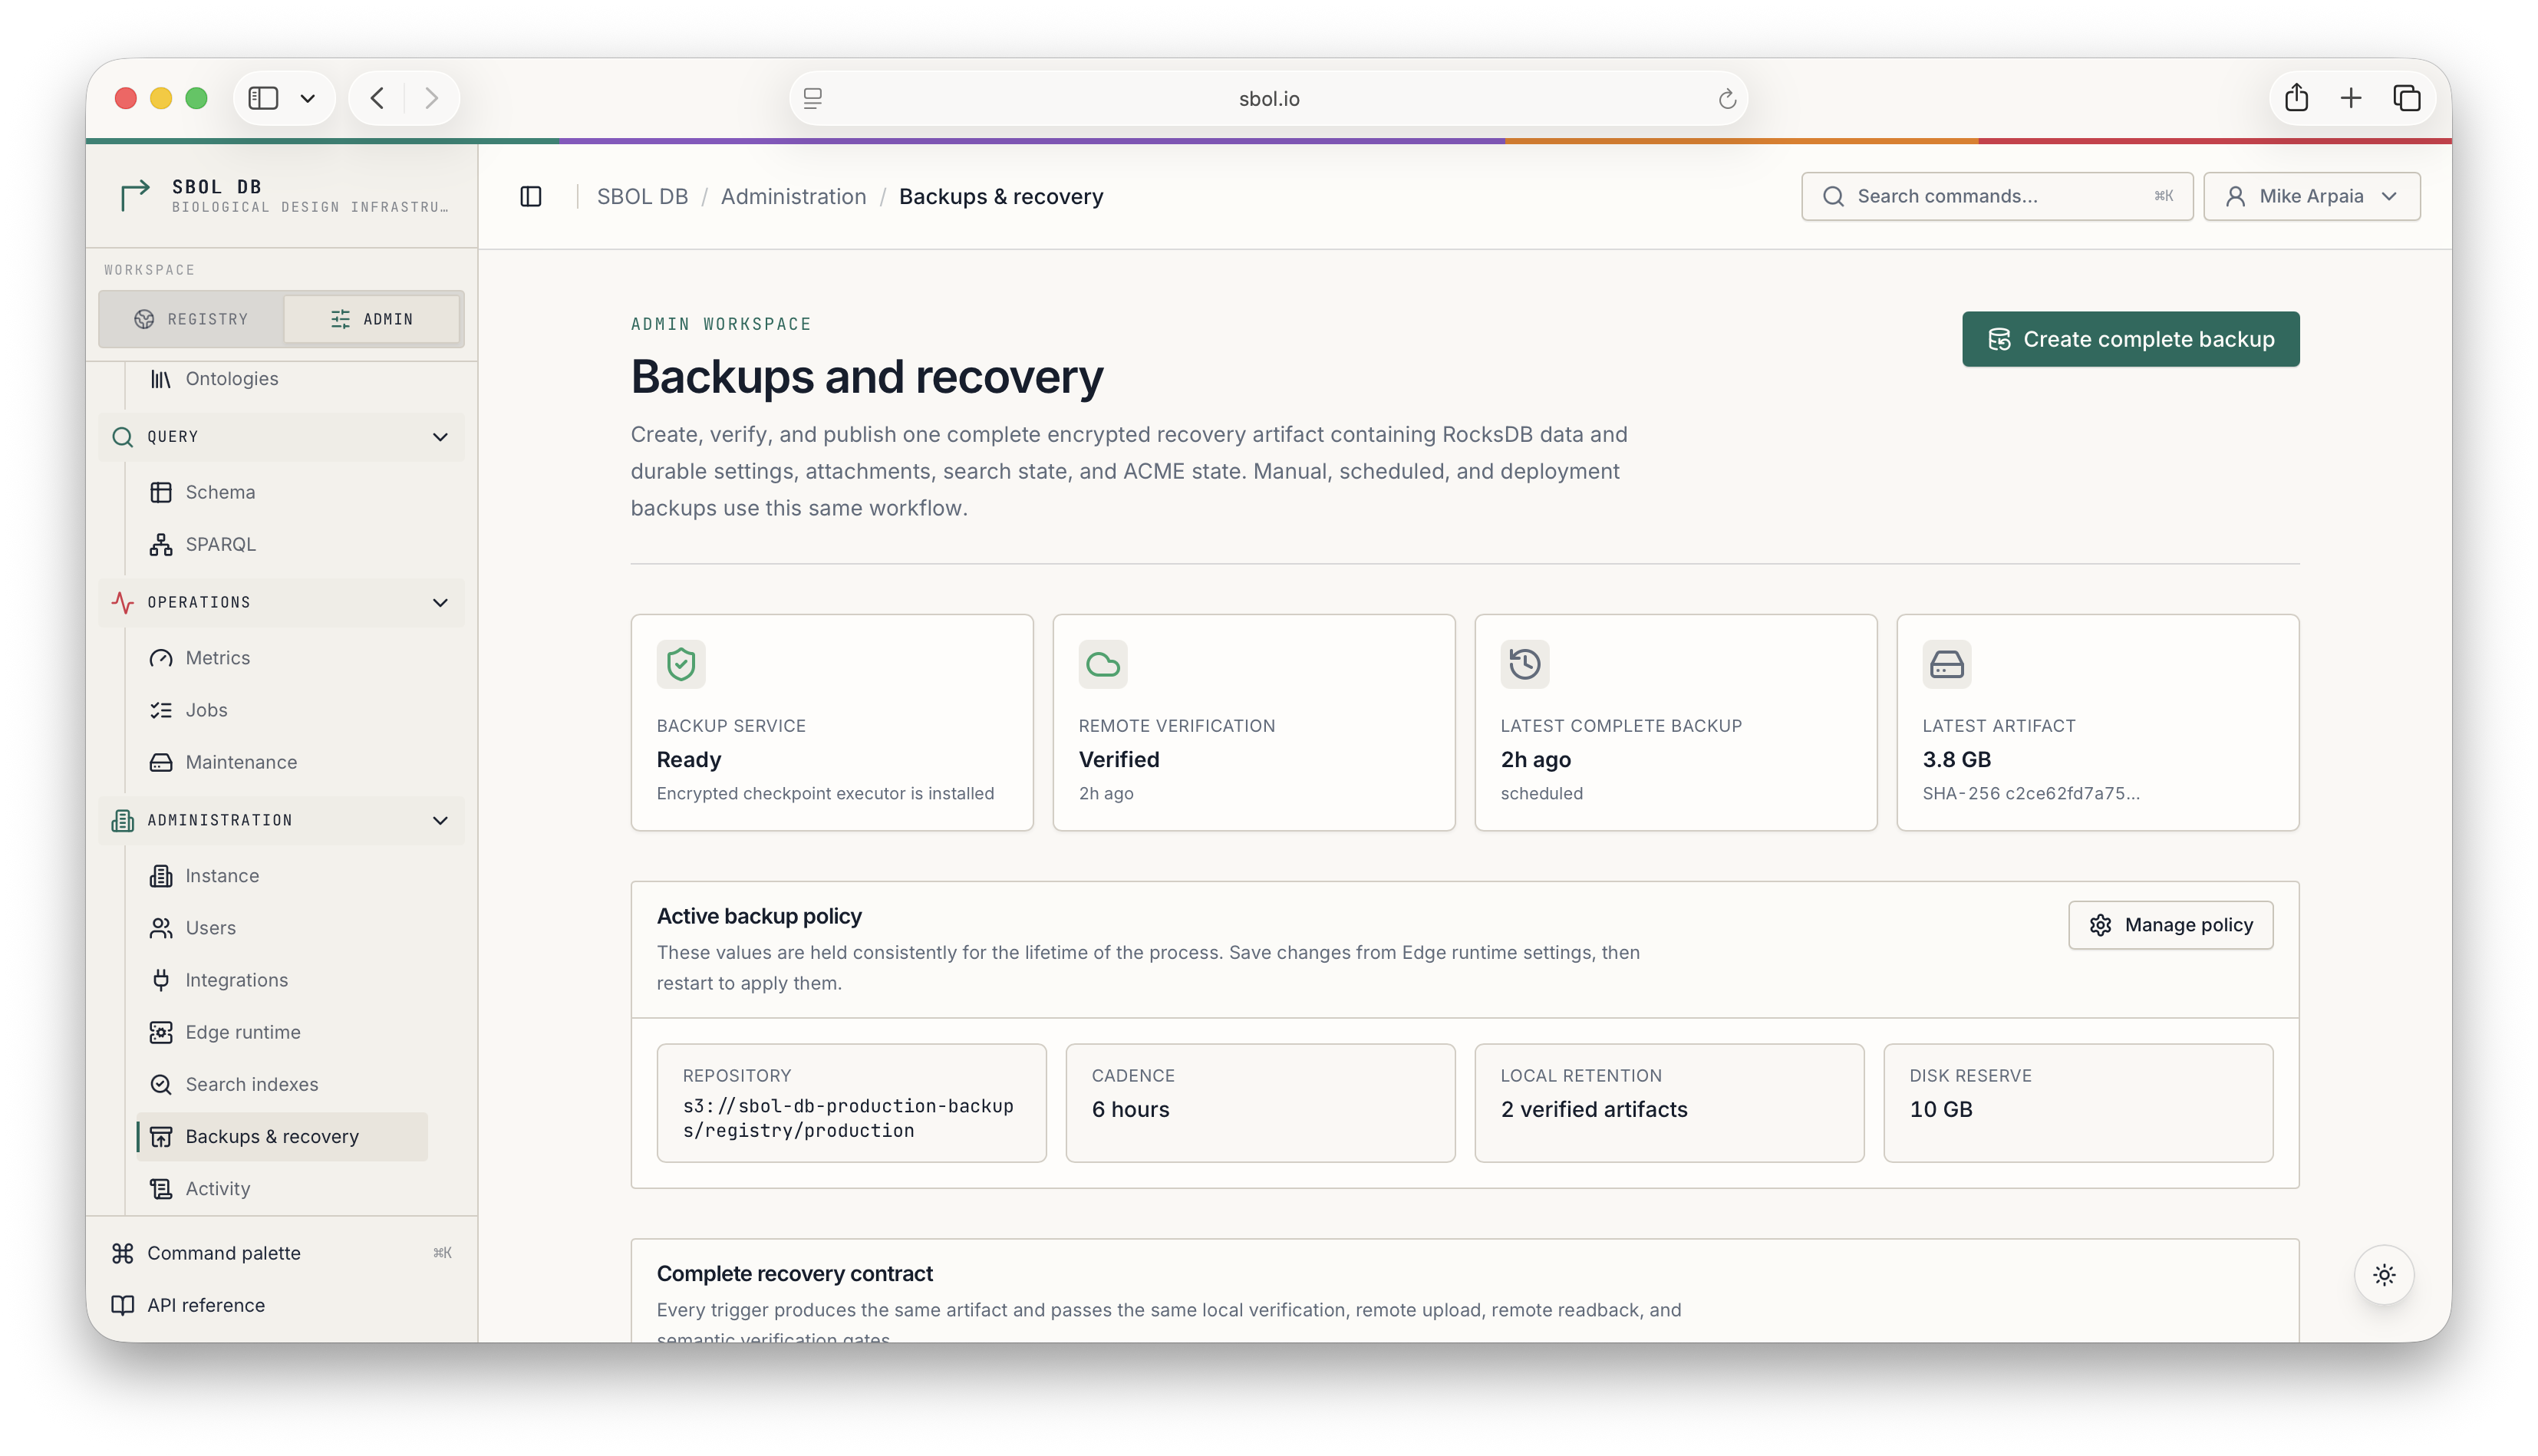Open the Safari tab group dropdown arrow
Image resolution: width=2538 pixels, height=1456 pixels.
point(308,98)
